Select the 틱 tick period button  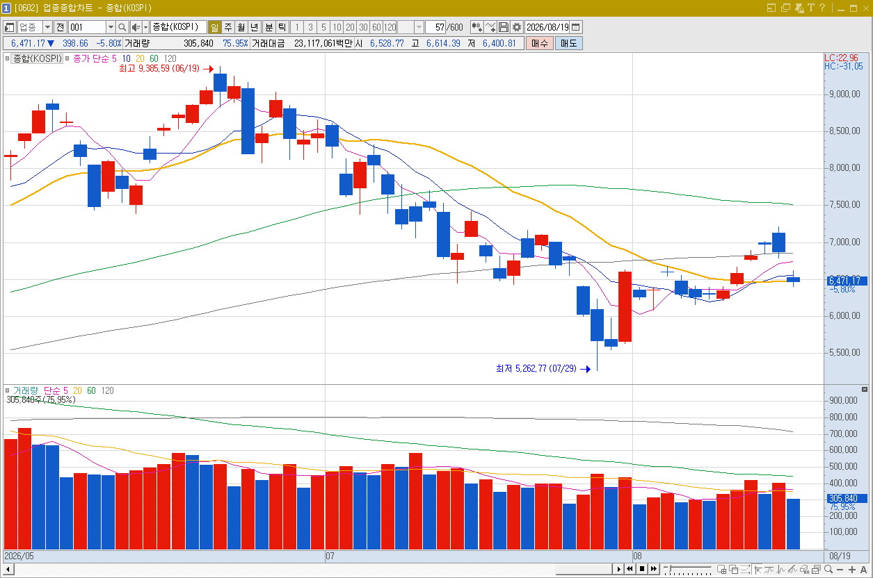[x=282, y=27]
